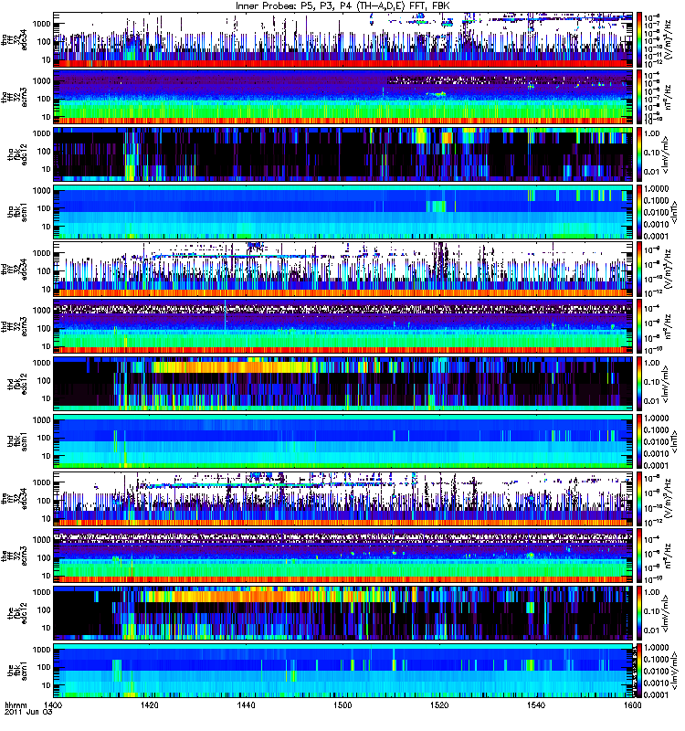685x731 pixels.
Task: Select the thd fff_32 scm3 spectrogram panel
Action: (x=342, y=326)
